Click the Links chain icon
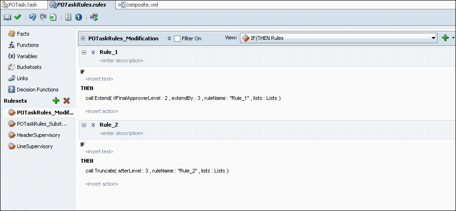The height and width of the screenshot is (211, 456). point(11,78)
